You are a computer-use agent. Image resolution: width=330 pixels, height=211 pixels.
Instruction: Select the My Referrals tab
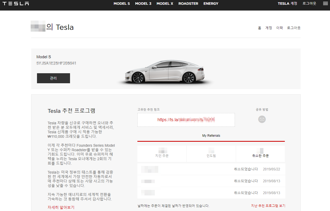[211, 136]
